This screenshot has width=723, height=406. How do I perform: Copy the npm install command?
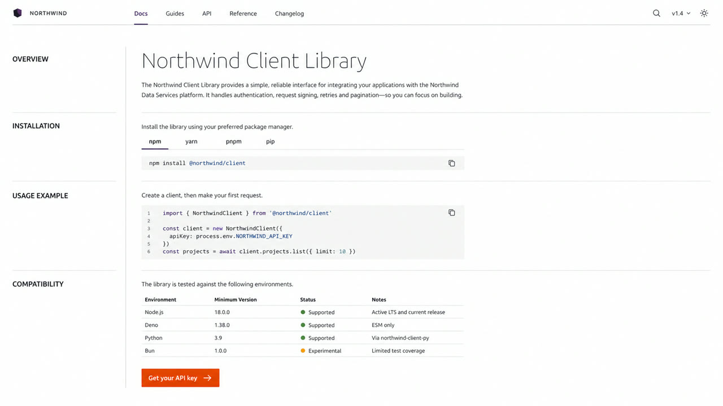click(451, 163)
